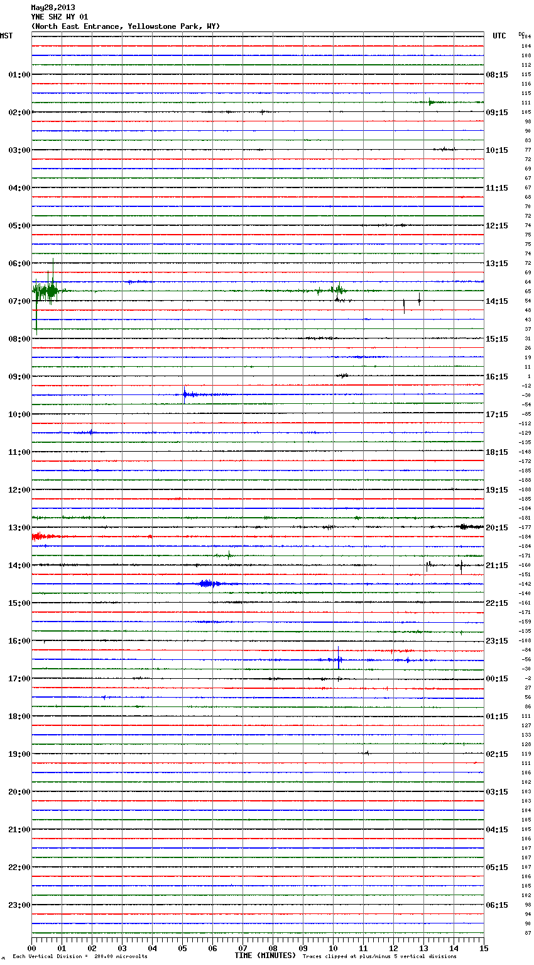Click the 06:15 UTC time label
534x965 pixels.
point(497,905)
